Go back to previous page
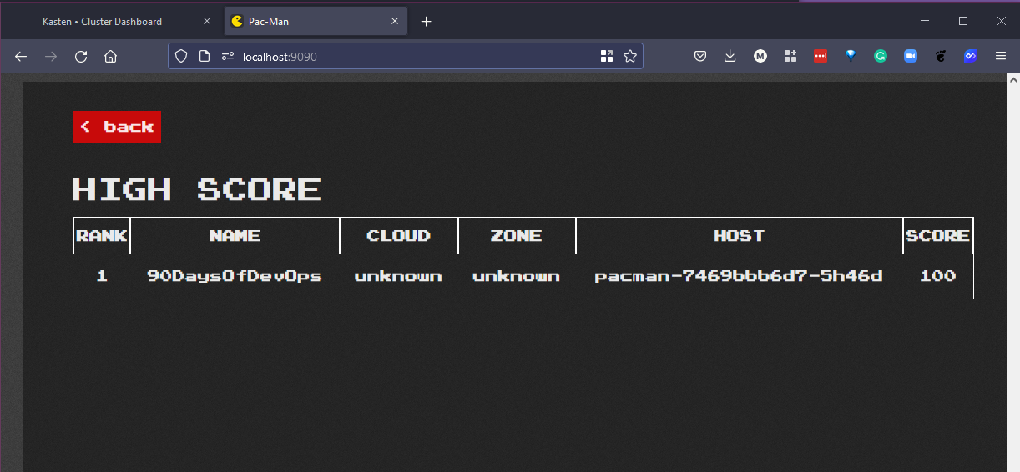The width and height of the screenshot is (1020, 472). (21, 56)
